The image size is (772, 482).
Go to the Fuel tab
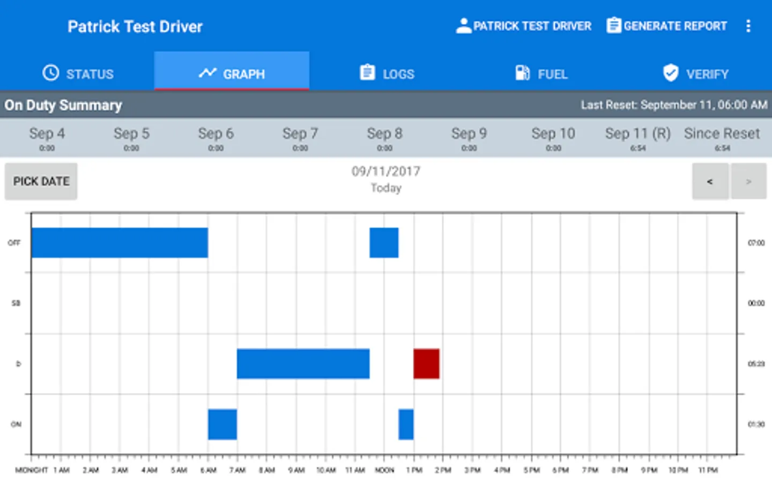[x=541, y=73]
